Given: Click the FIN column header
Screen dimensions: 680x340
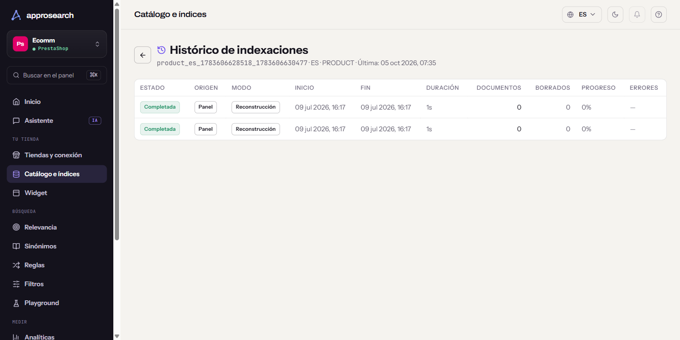Looking at the screenshot, I should pyautogui.click(x=365, y=88).
